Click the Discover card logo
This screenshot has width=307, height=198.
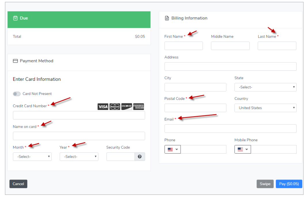point(127,107)
